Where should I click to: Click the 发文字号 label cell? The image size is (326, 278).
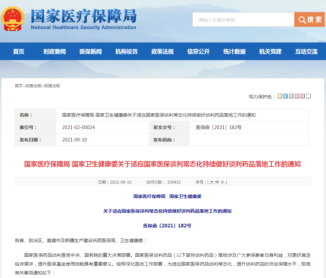(169, 127)
